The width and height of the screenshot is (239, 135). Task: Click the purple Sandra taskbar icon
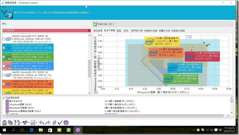pos(78,130)
